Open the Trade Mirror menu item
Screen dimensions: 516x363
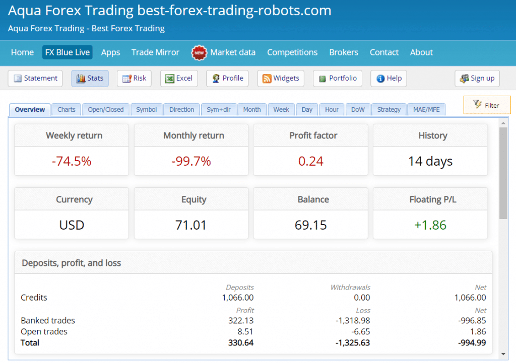pyautogui.click(x=155, y=52)
